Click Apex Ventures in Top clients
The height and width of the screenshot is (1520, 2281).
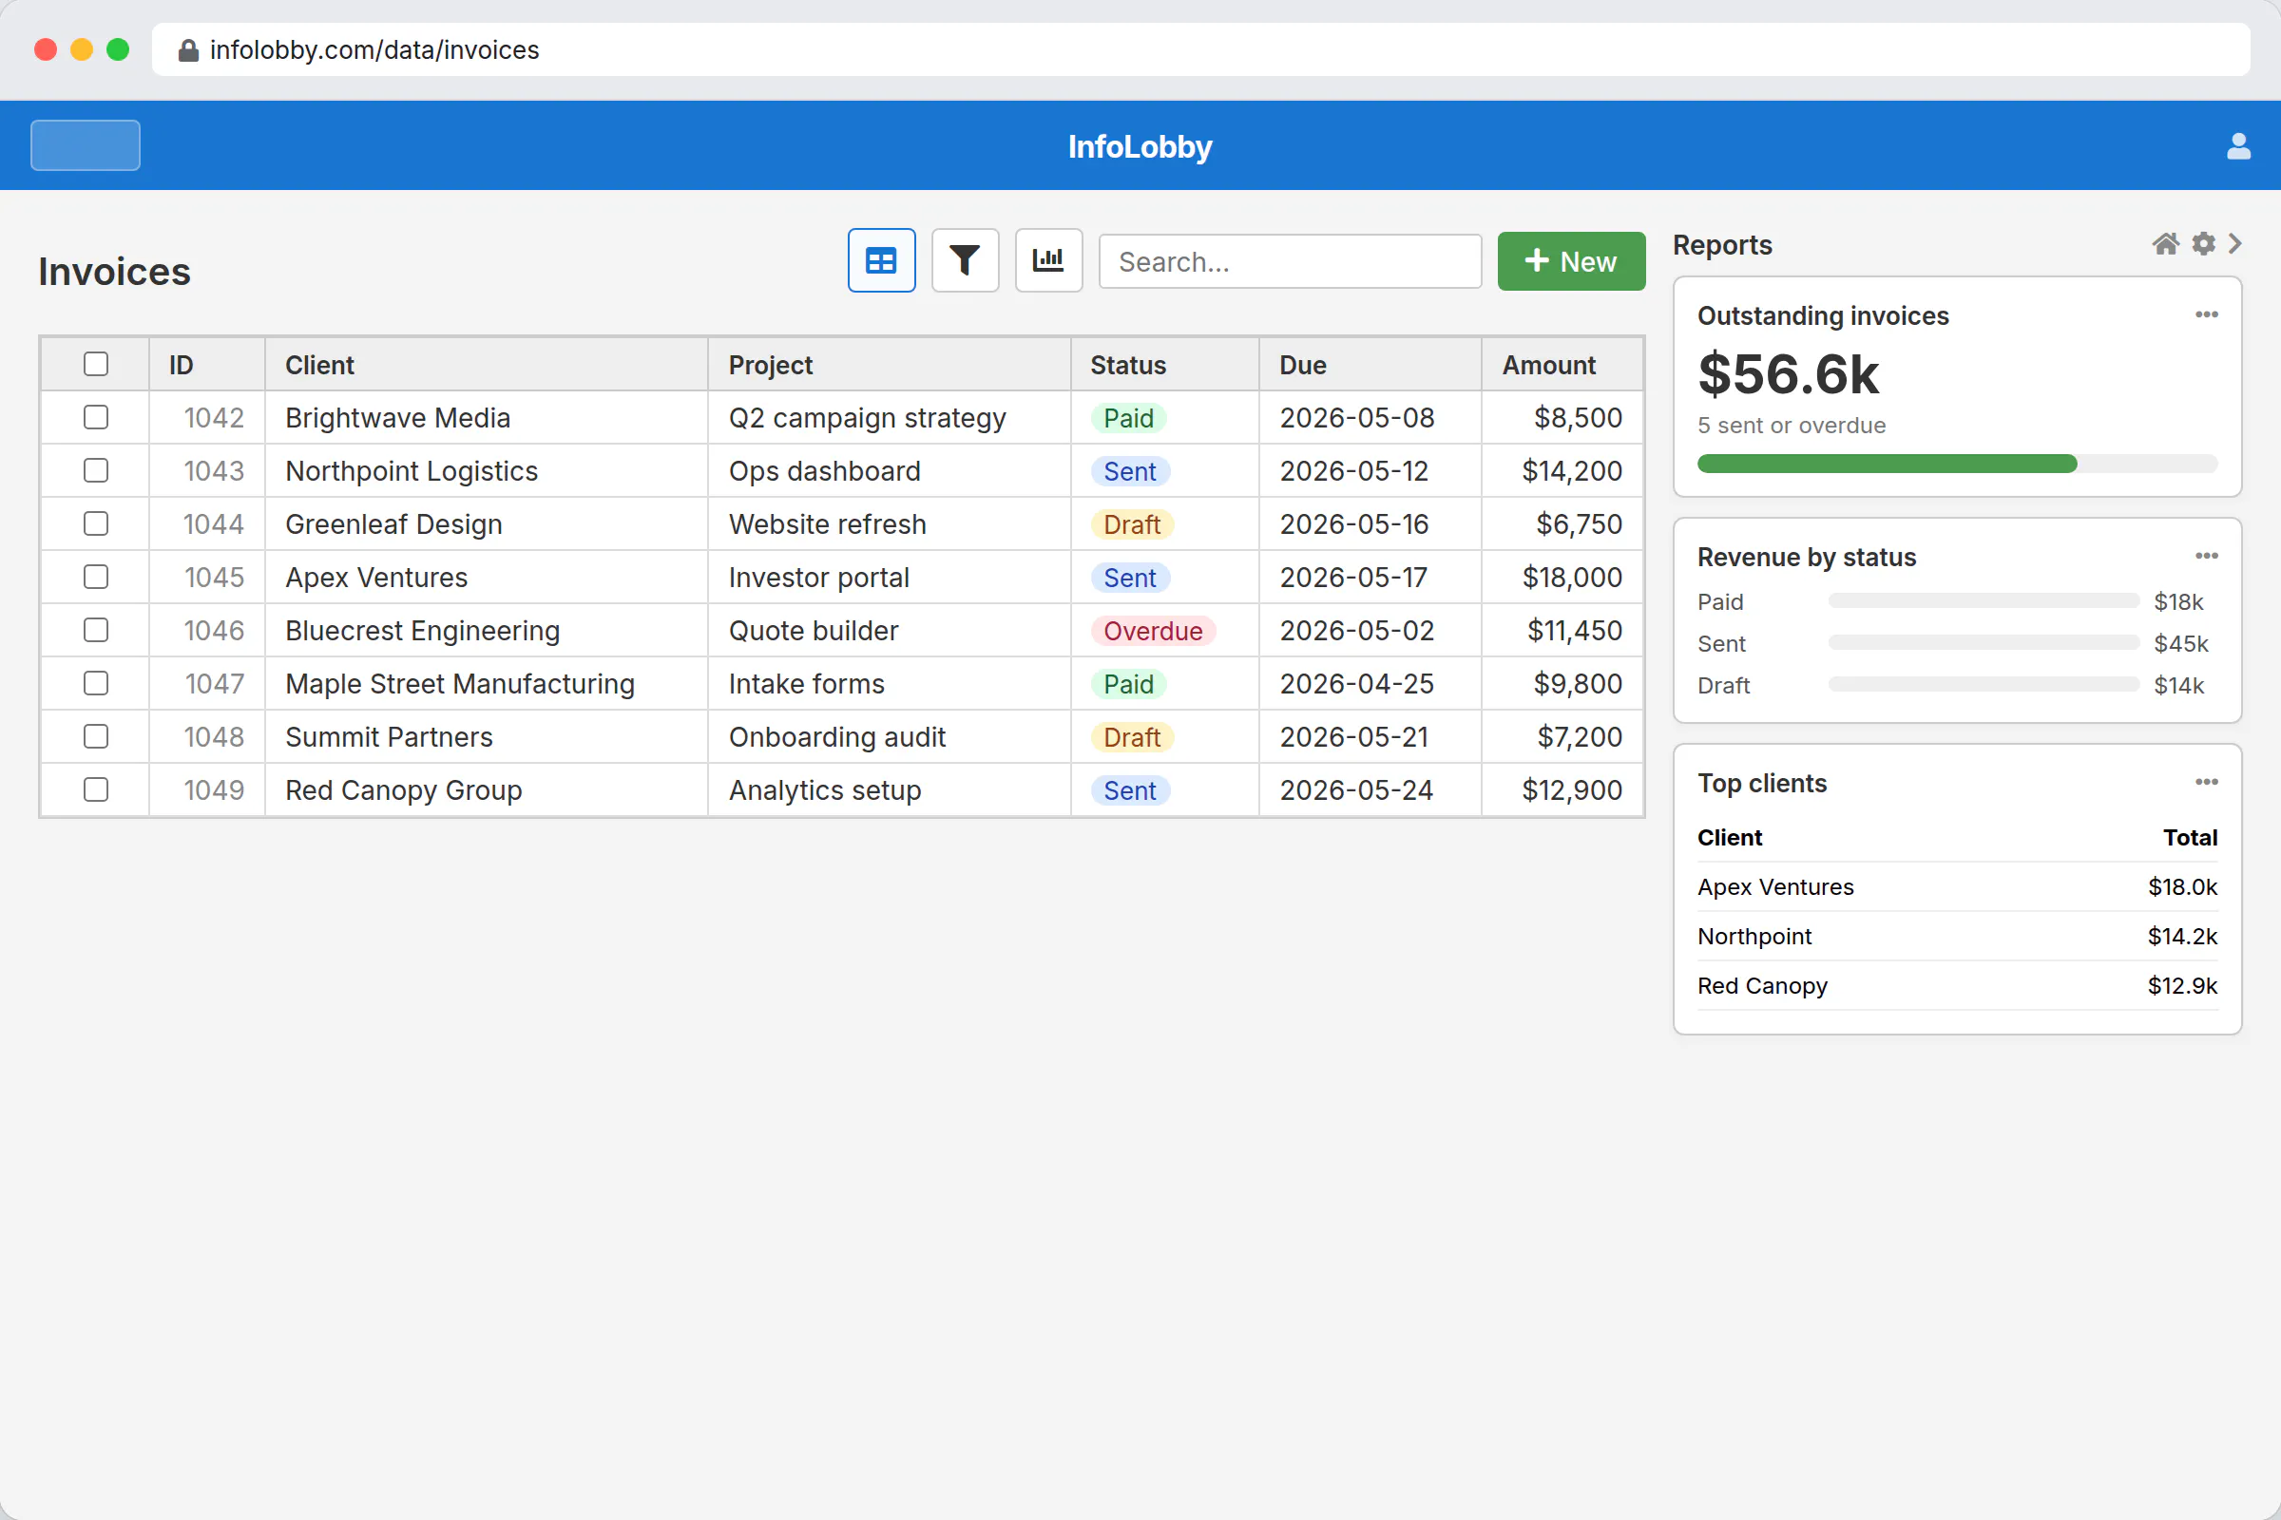tap(1774, 887)
